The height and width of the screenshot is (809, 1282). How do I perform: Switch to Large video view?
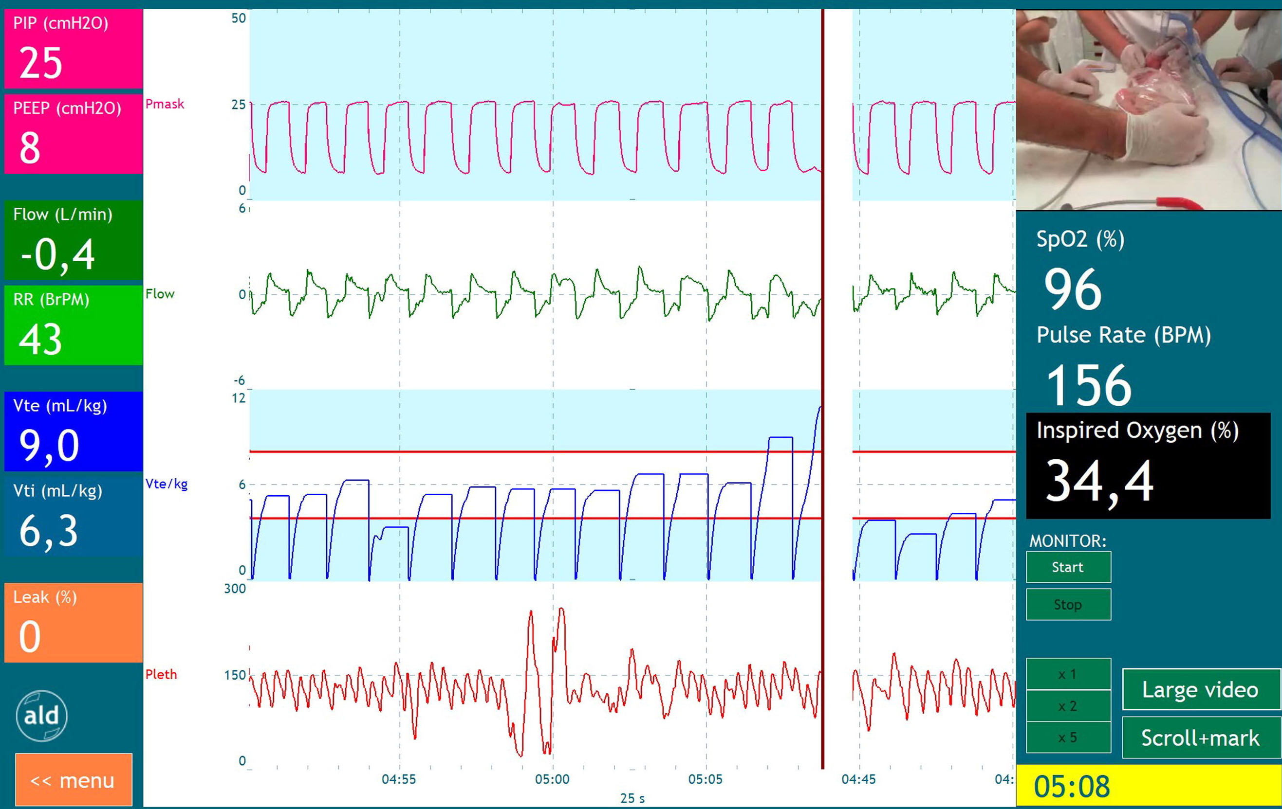(x=1201, y=689)
